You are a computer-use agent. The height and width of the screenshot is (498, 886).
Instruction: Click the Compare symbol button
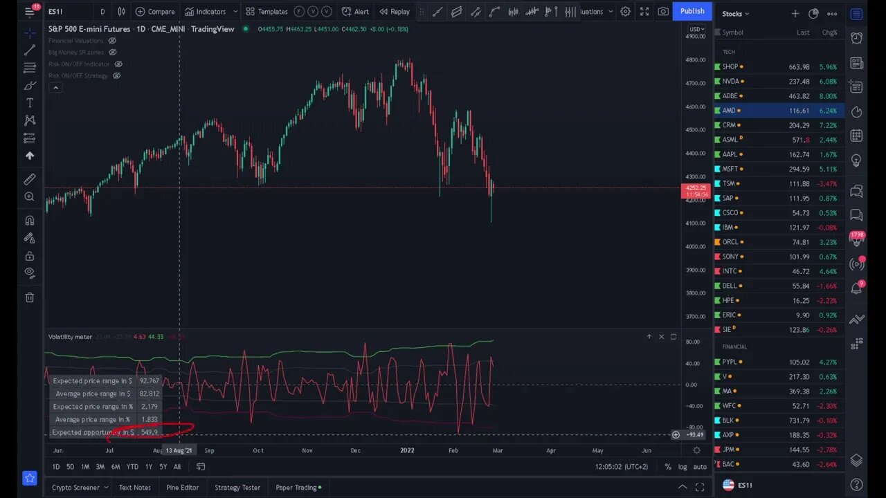click(155, 11)
